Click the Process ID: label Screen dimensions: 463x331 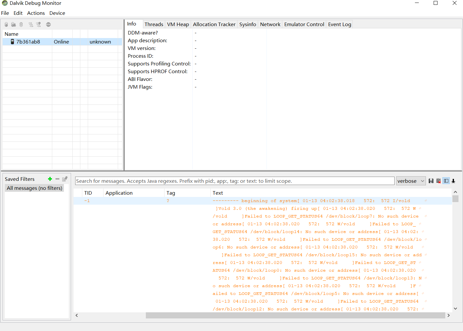(140, 56)
